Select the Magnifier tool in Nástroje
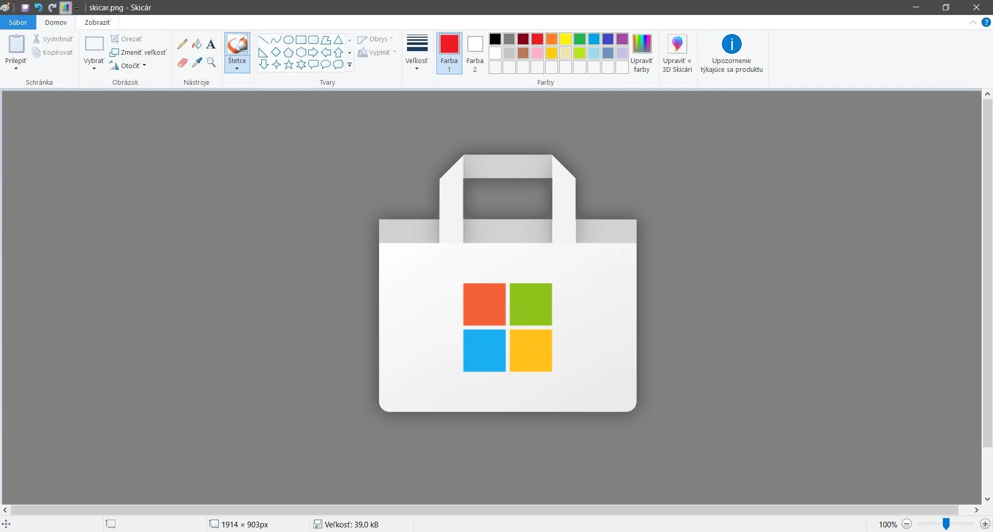This screenshot has height=532, width=993. point(211,62)
